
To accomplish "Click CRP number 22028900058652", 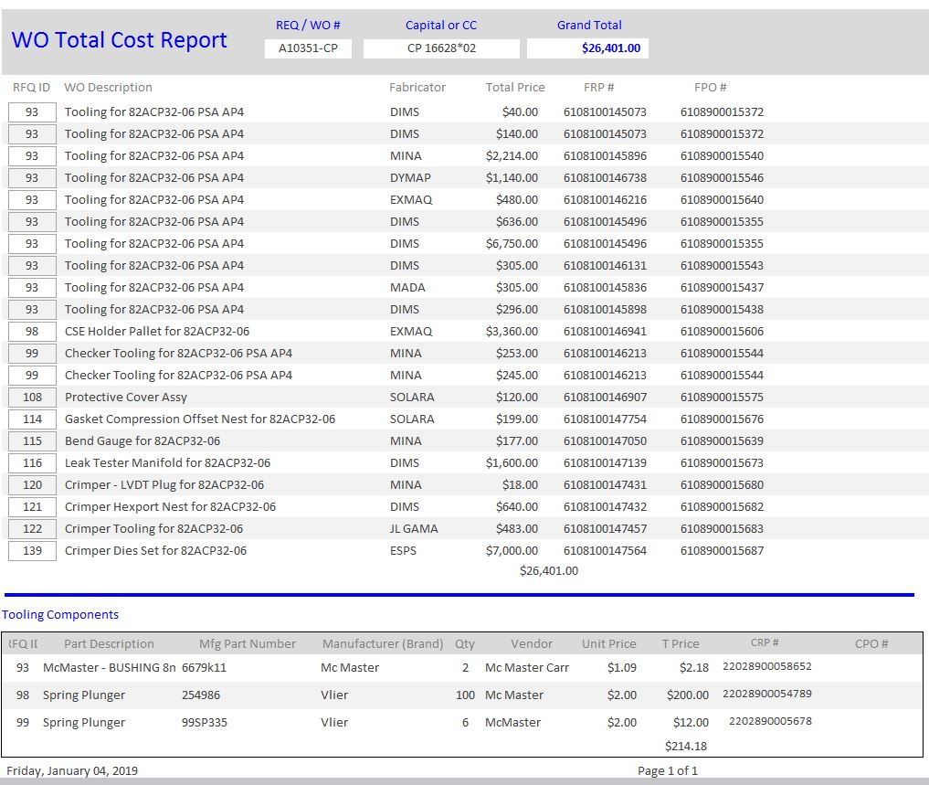I will 766,666.
